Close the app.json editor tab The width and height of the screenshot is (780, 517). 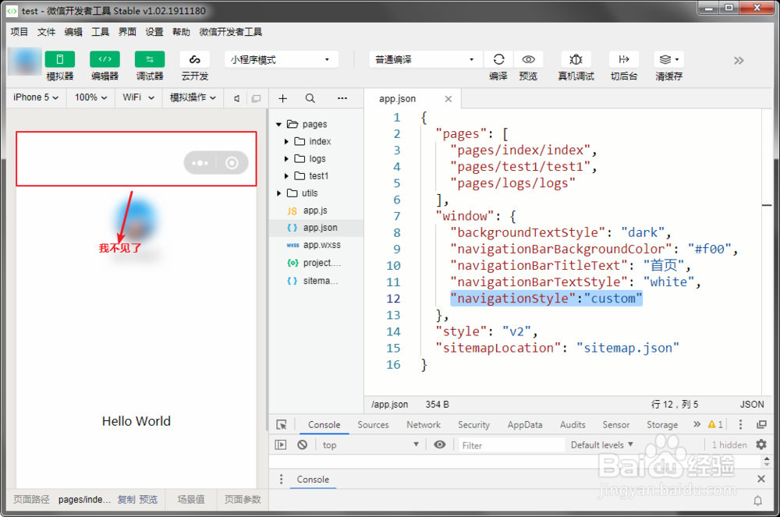448,99
